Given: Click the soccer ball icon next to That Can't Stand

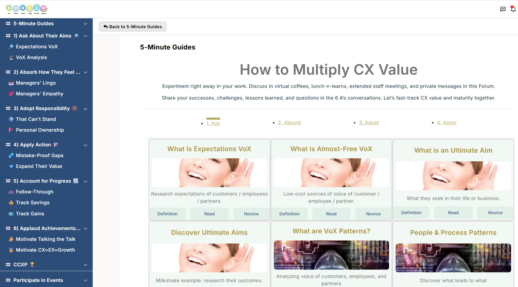Looking at the screenshot, I should (x=11, y=119).
